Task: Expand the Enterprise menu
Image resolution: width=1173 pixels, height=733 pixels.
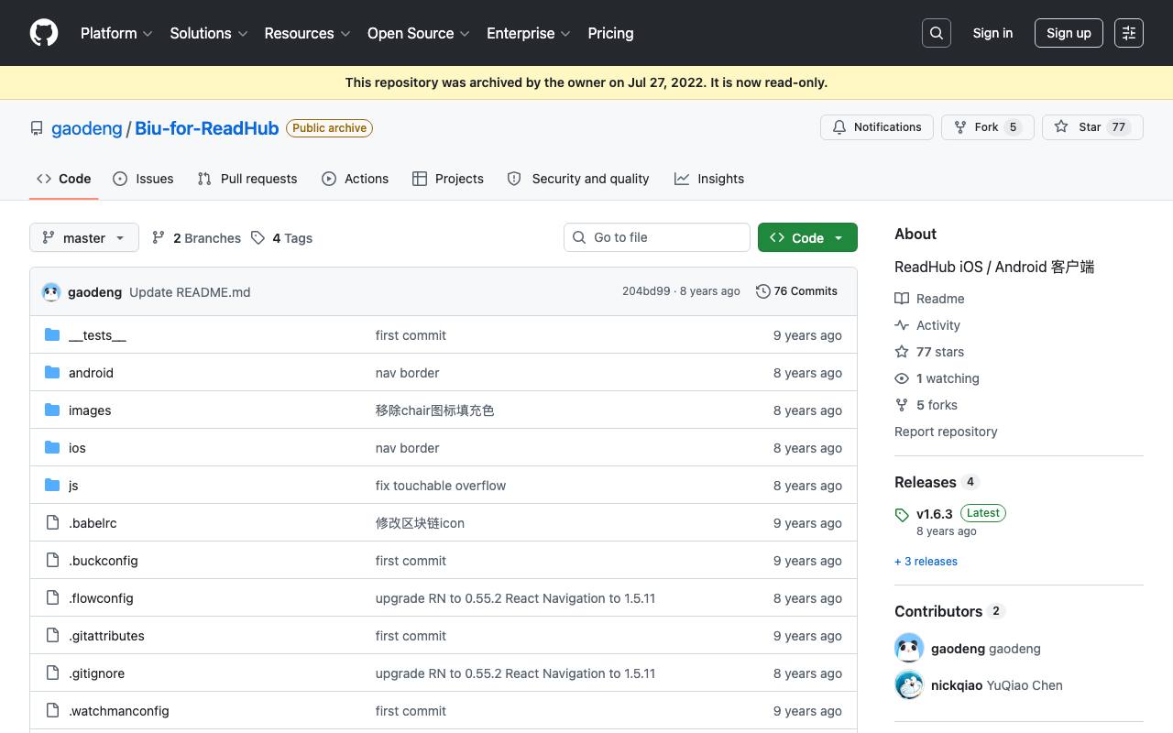Action: pos(529,33)
